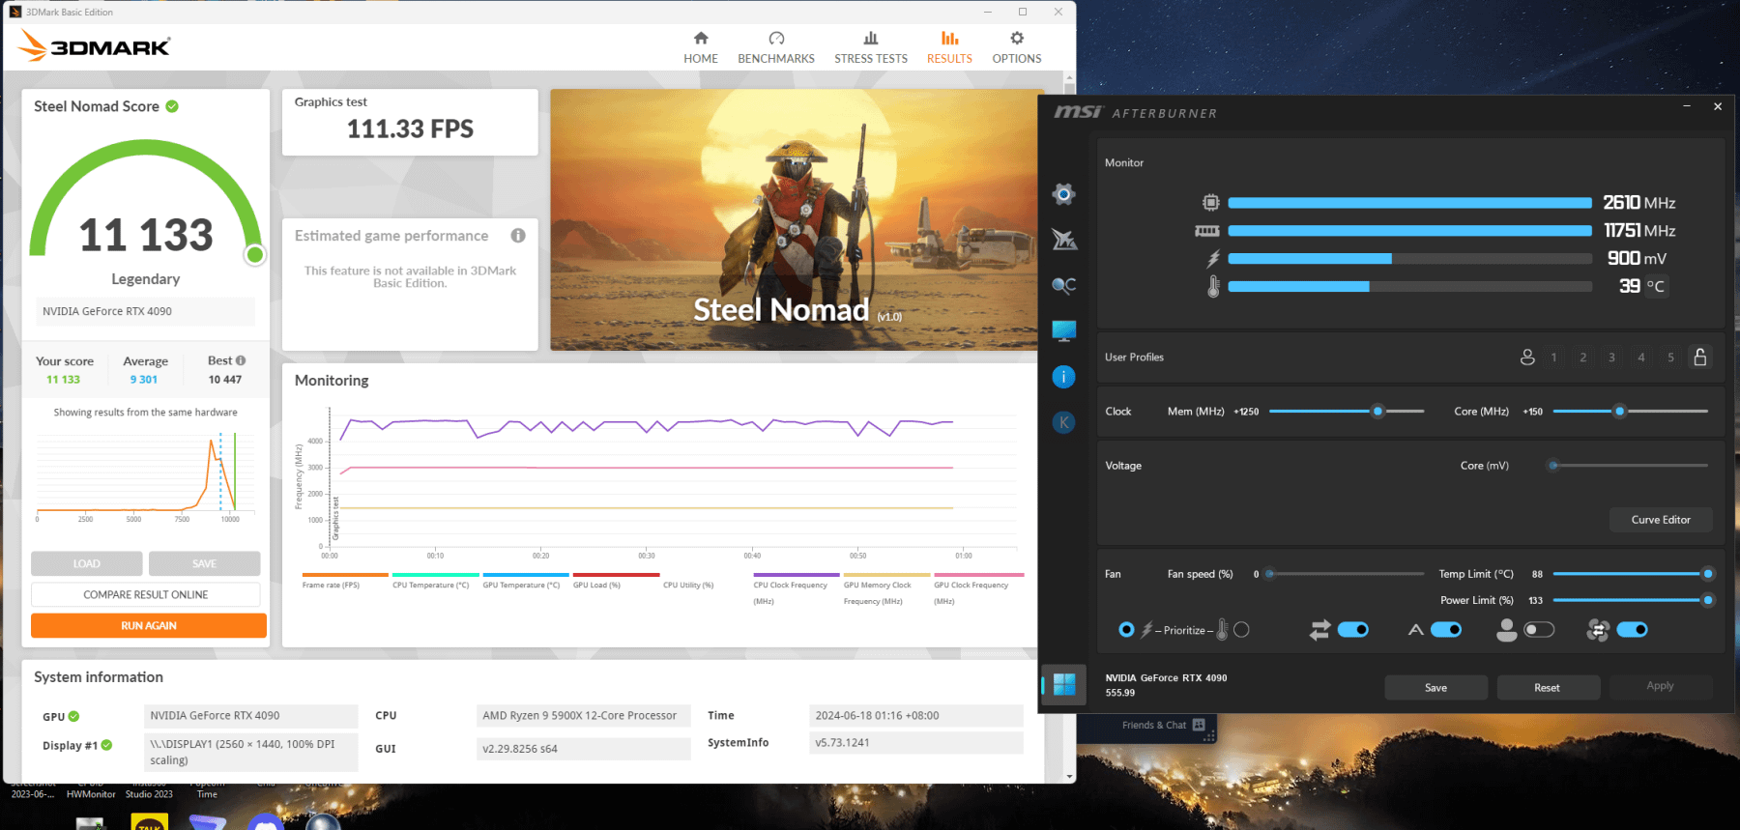Switch temperature unit with the °C button

point(1656,286)
